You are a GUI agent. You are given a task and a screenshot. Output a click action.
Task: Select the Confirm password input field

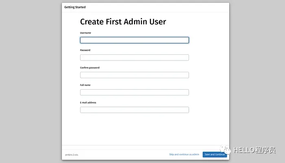(134, 75)
